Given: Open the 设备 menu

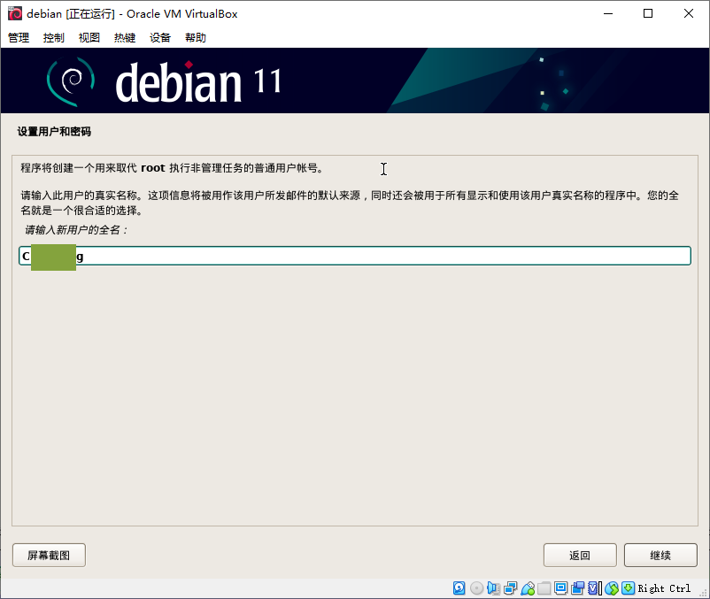Looking at the screenshot, I should pos(160,37).
